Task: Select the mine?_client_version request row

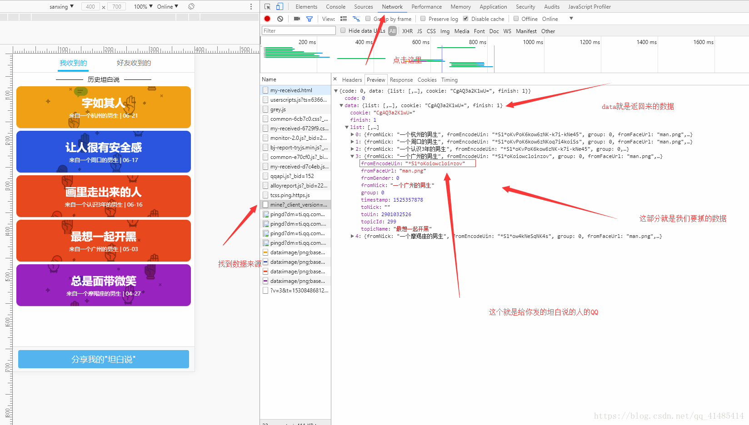Action: point(295,205)
